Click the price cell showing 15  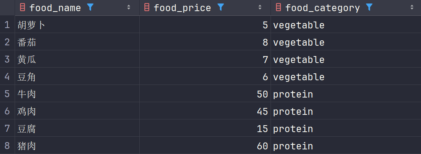point(262,129)
